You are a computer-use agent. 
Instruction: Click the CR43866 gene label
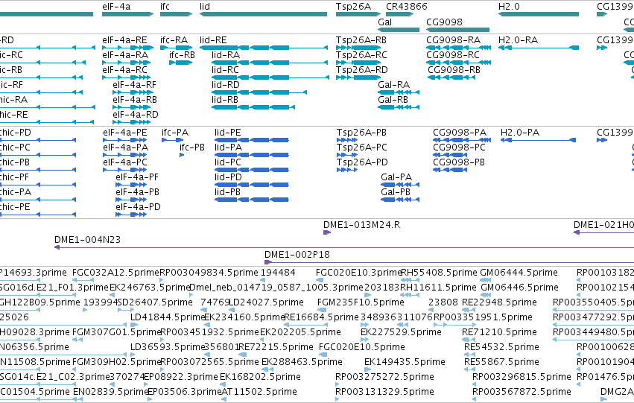pos(406,7)
